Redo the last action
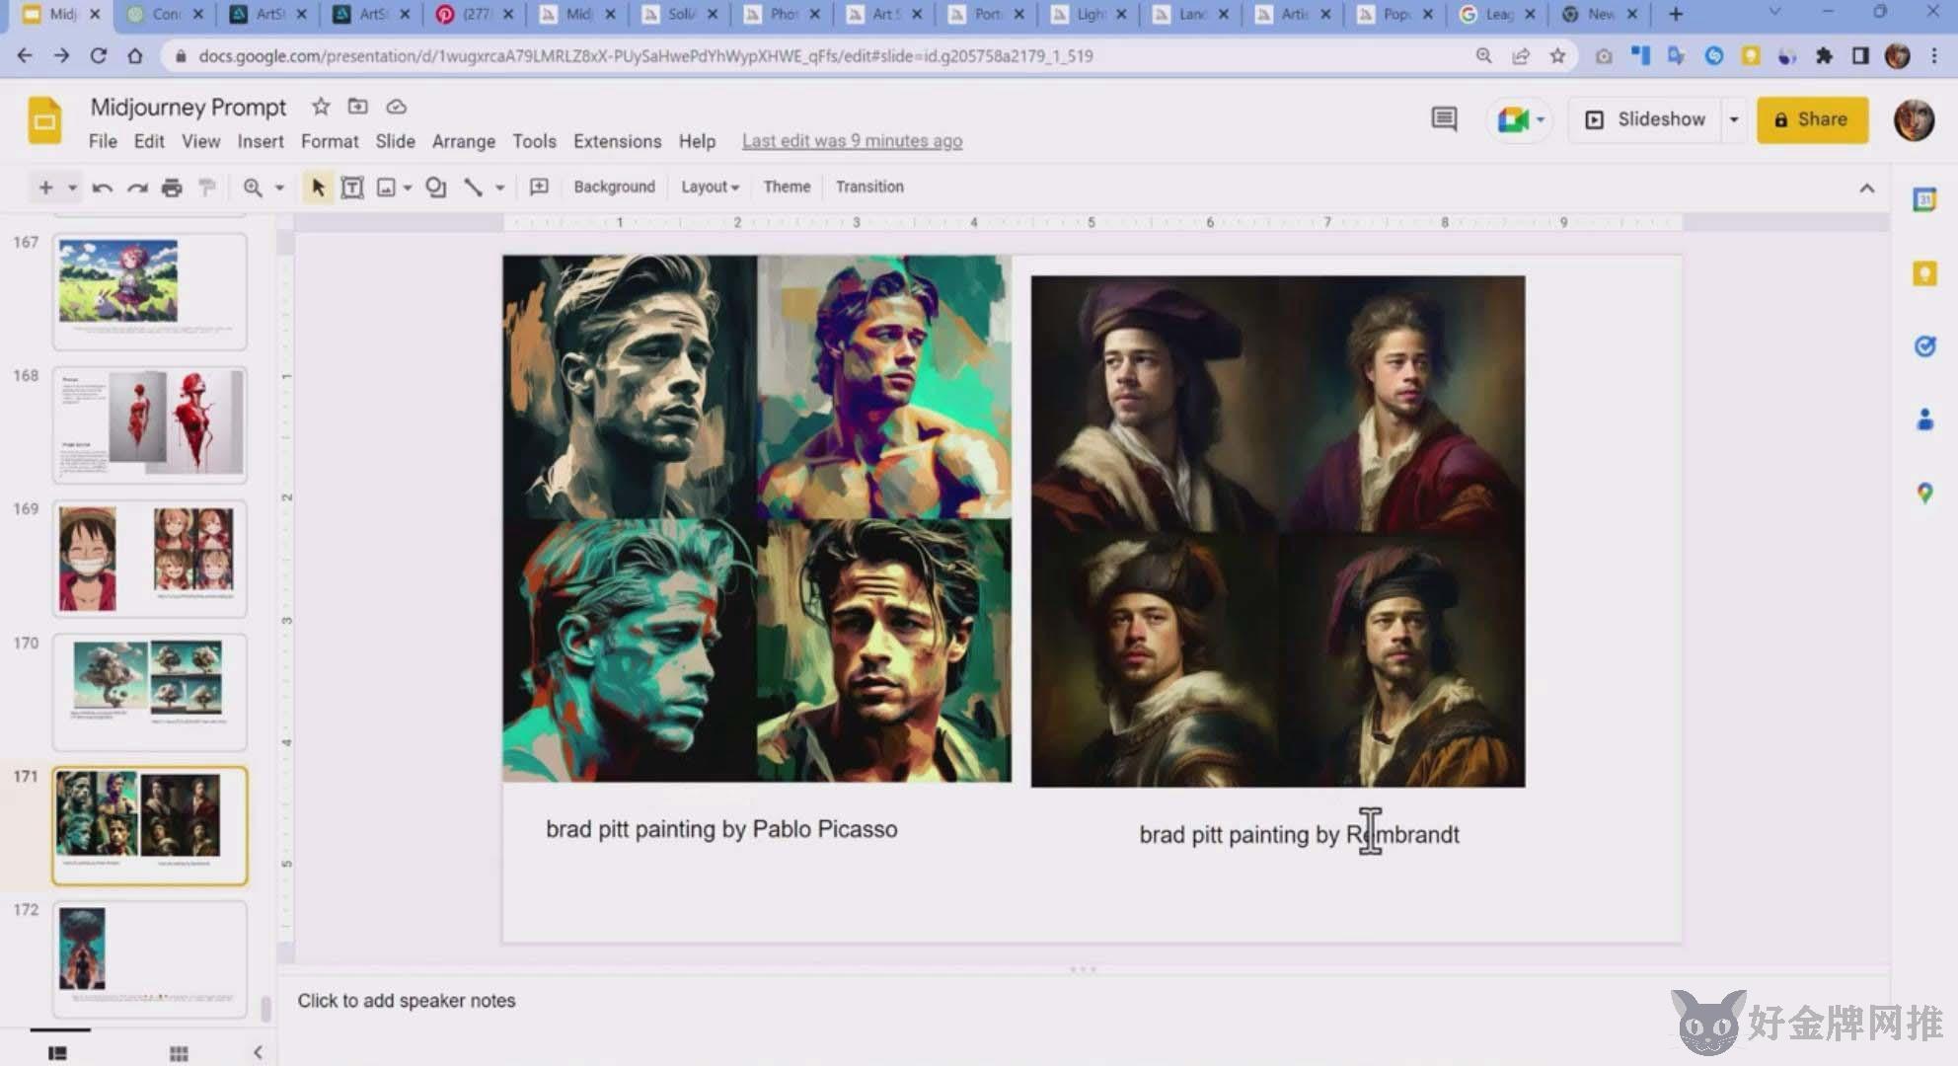 point(137,187)
